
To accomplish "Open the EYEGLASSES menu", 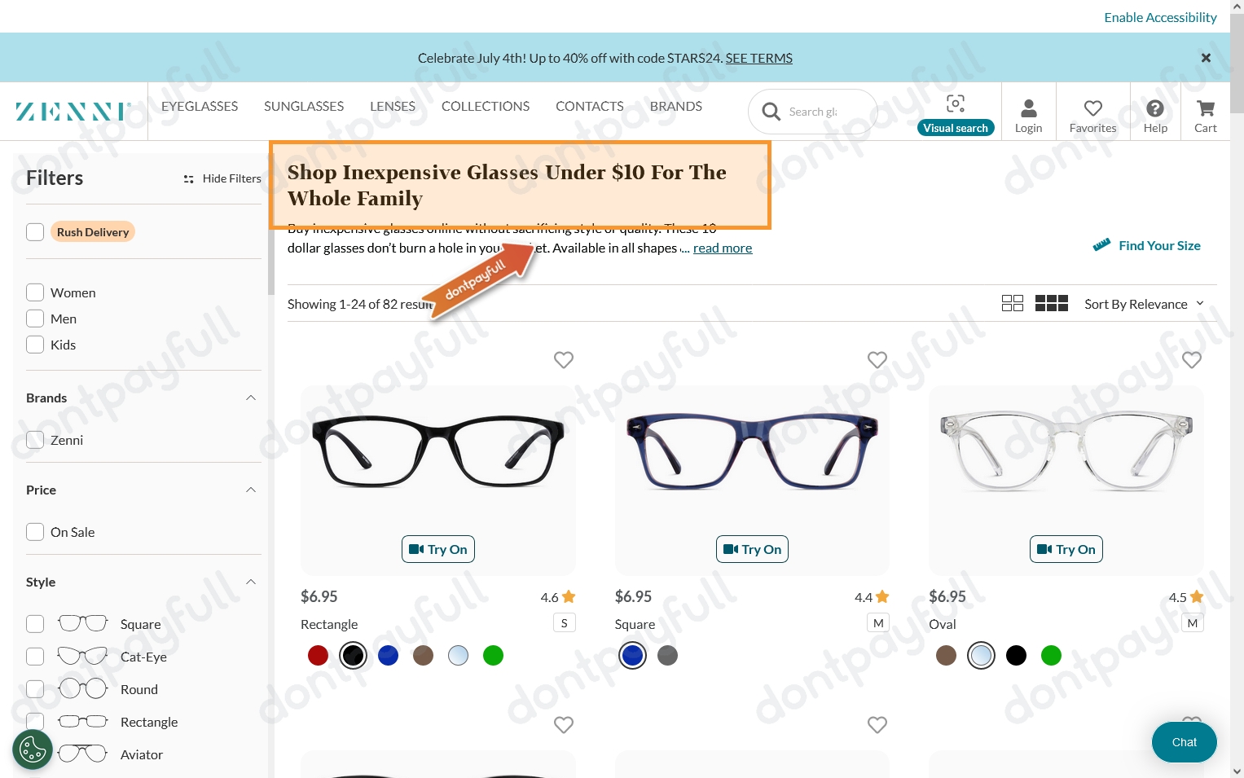I will (x=200, y=106).
